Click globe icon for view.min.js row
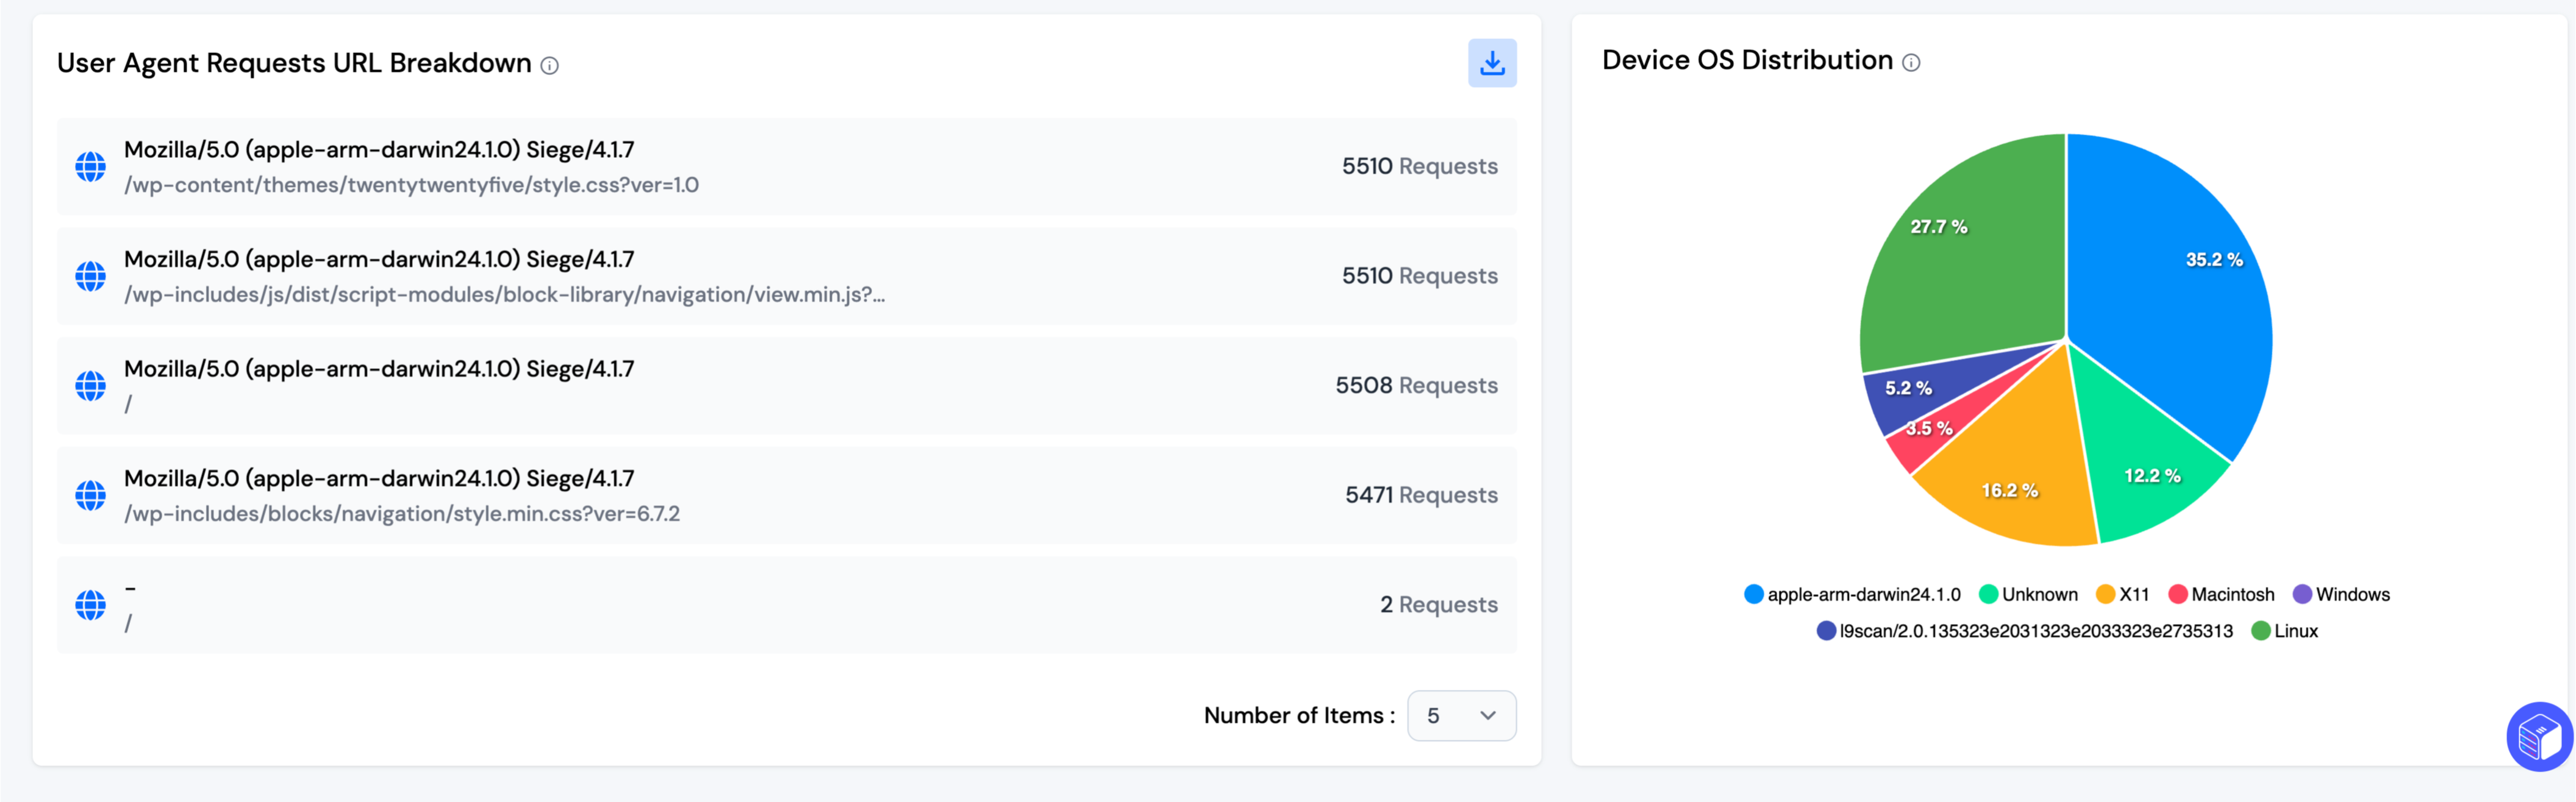The height and width of the screenshot is (802, 2576). click(91, 277)
